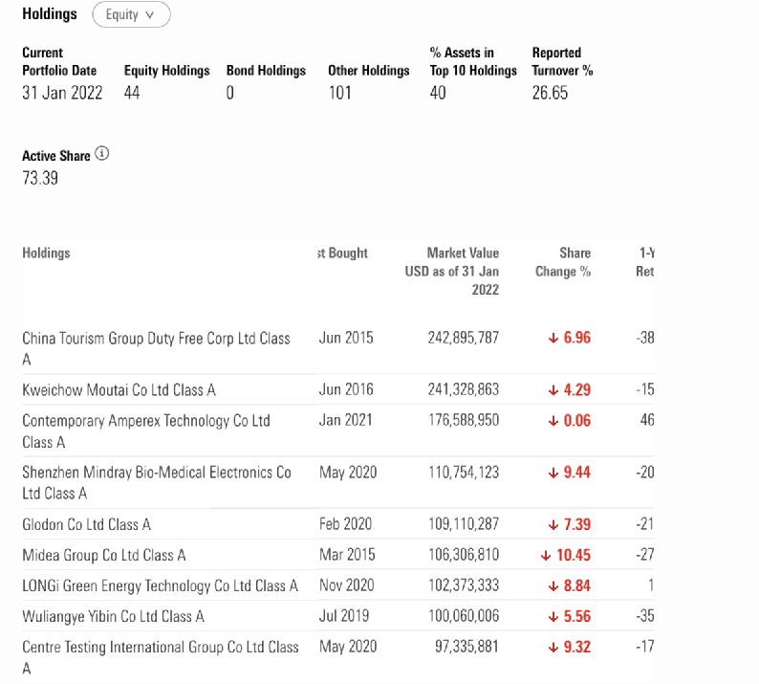759x684 pixels.
Task: Click the 242,895,787 market value cell
Action: point(463,339)
